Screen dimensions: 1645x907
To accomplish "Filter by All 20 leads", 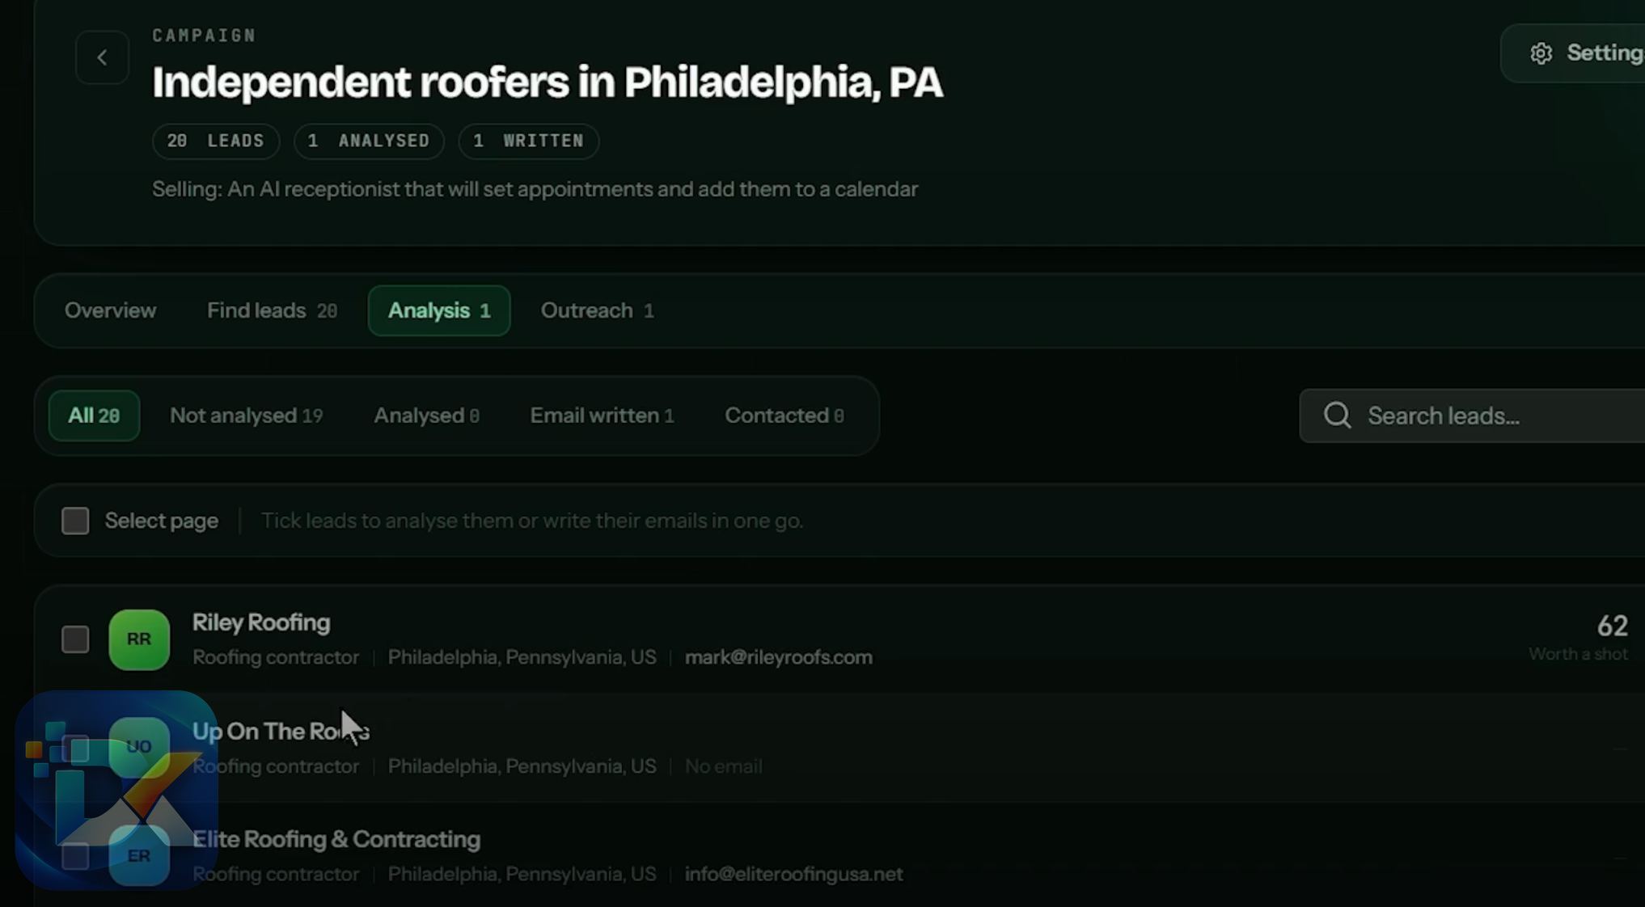I will (x=94, y=416).
